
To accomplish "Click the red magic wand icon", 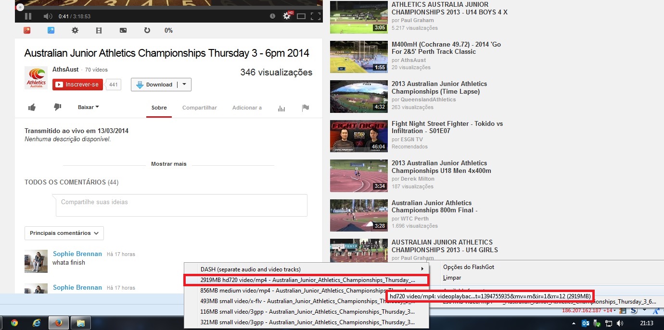I will [x=27, y=30].
